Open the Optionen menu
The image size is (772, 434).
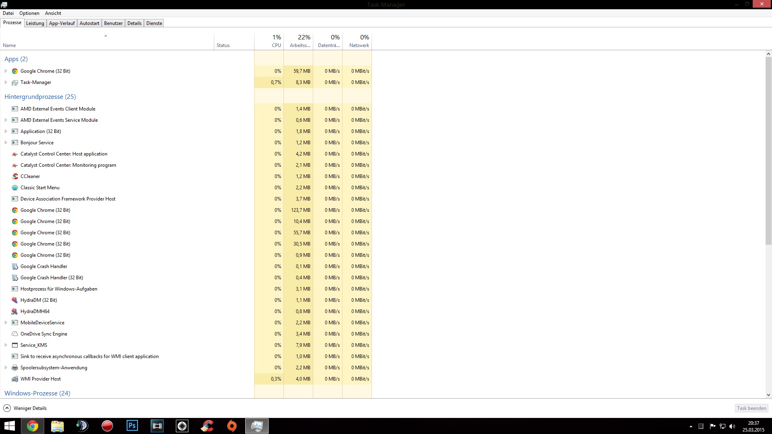click(29, 13)
